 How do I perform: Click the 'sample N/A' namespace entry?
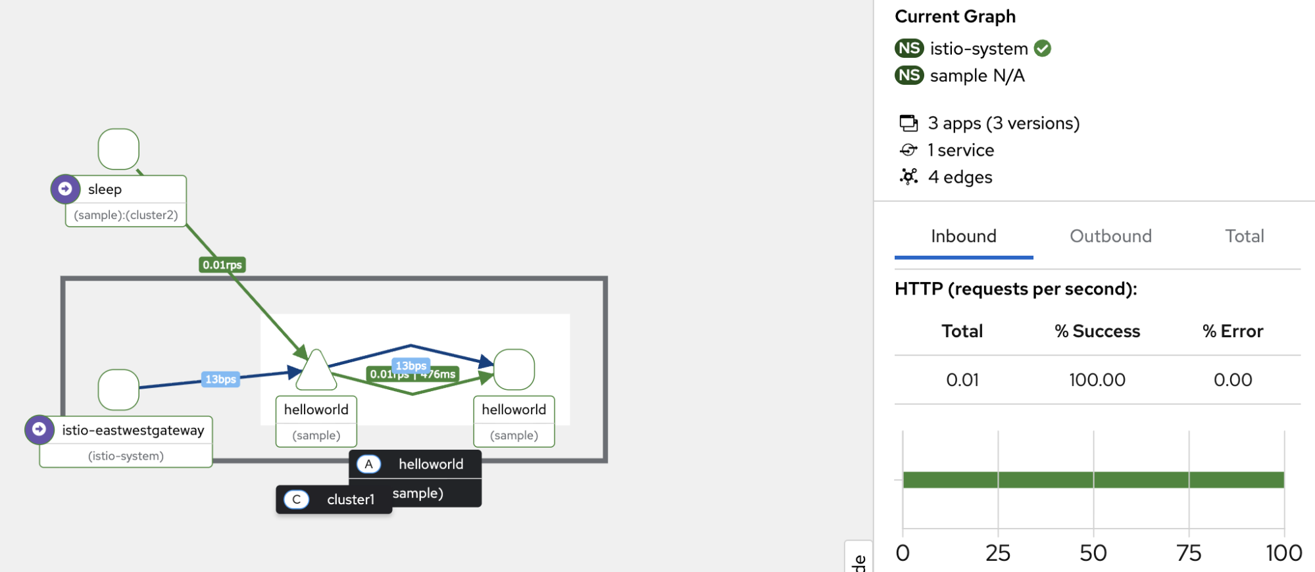[x=977, y=76]
